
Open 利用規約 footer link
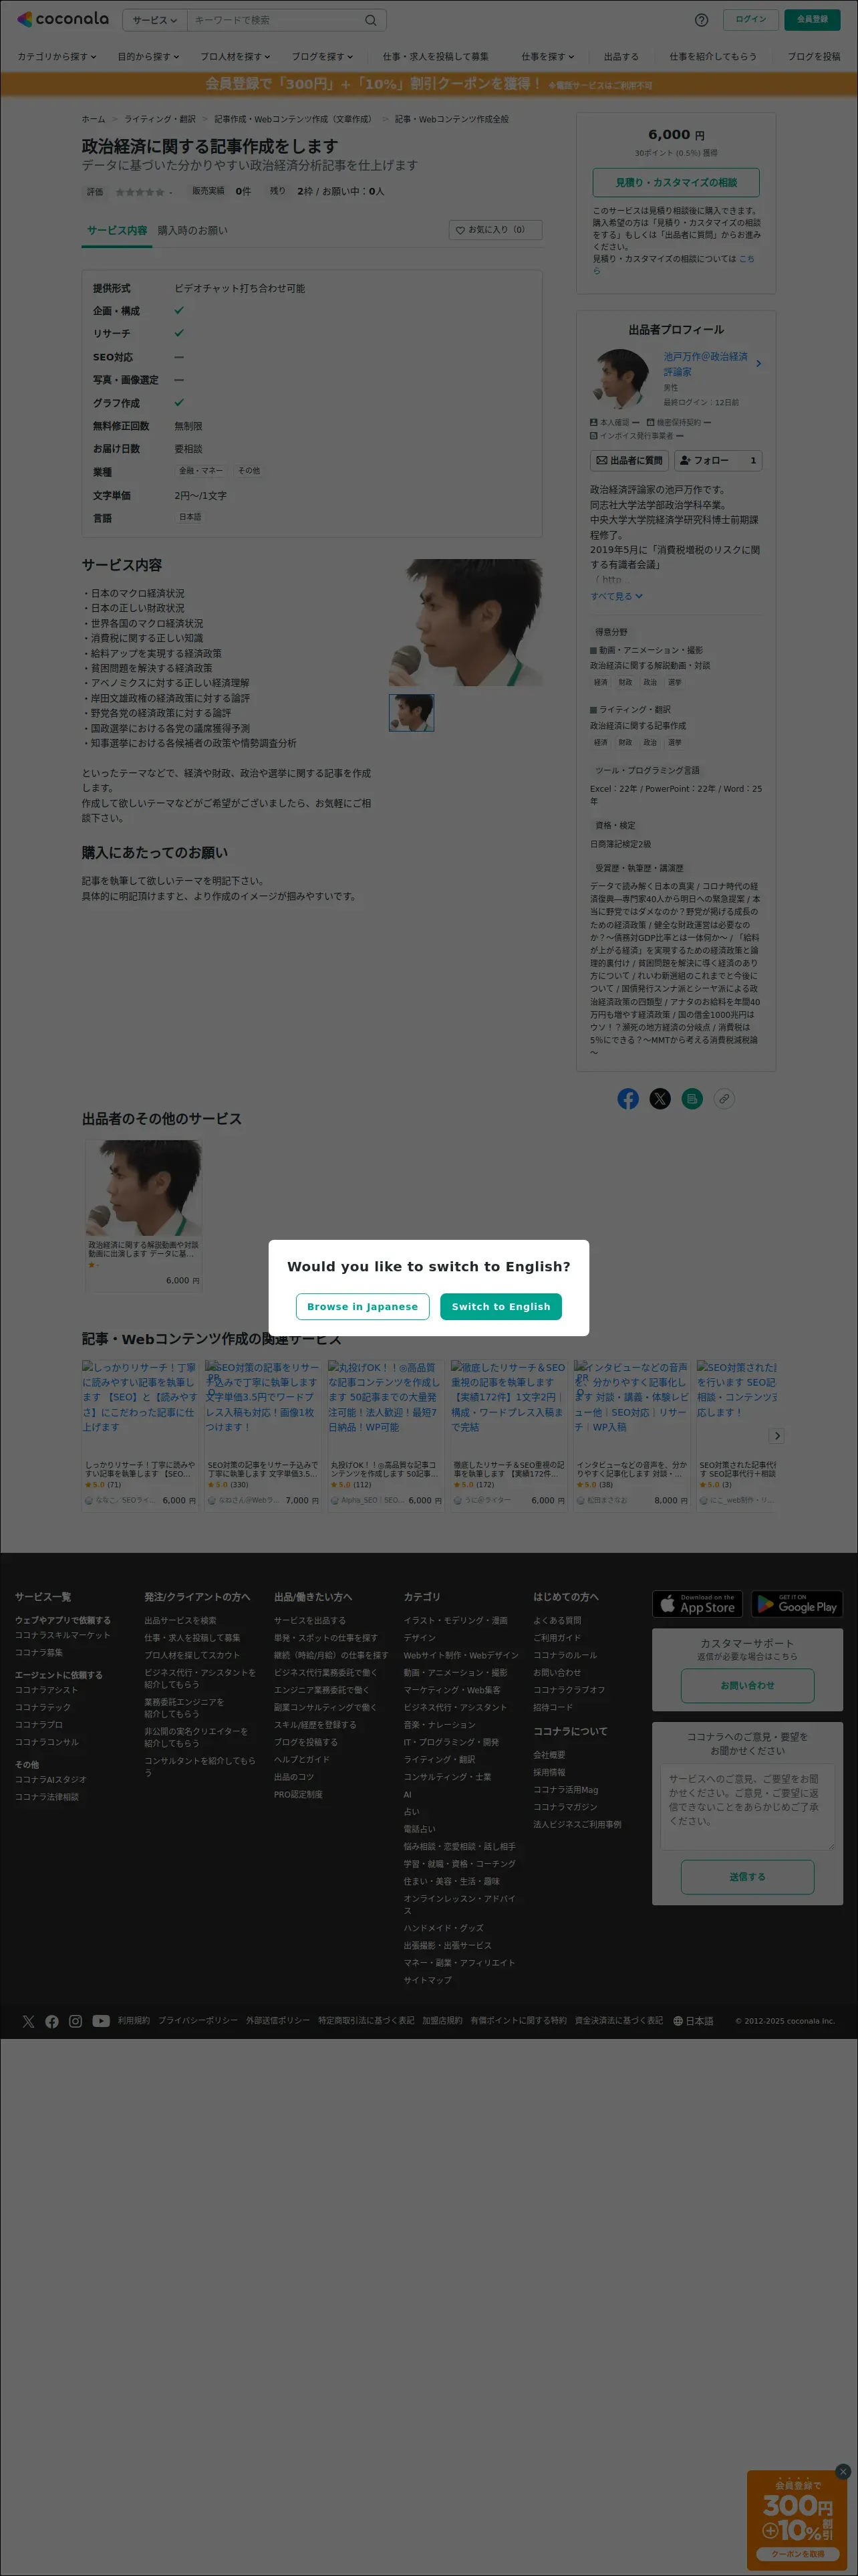tap(134, 2021)
